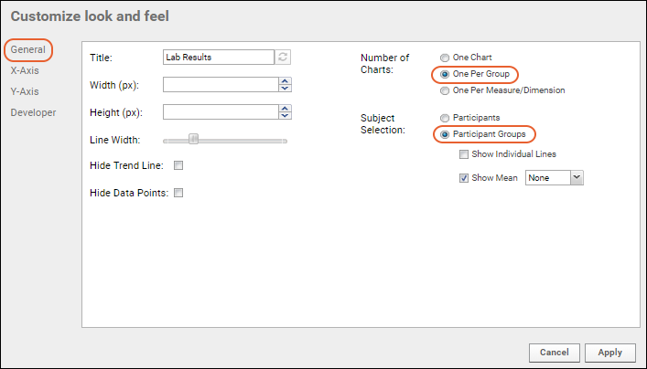
Task: Click into the Title text field
Action: [219, 58]
